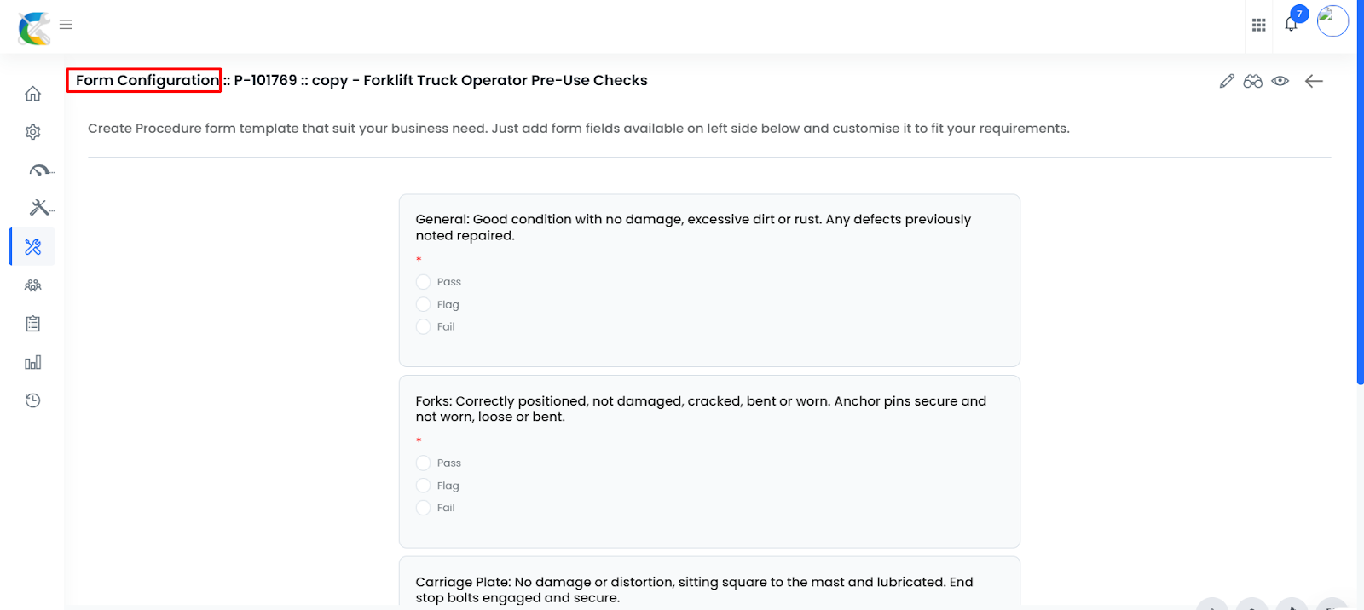Click the settings gear sidebar icon

click(x=32, y=132)
